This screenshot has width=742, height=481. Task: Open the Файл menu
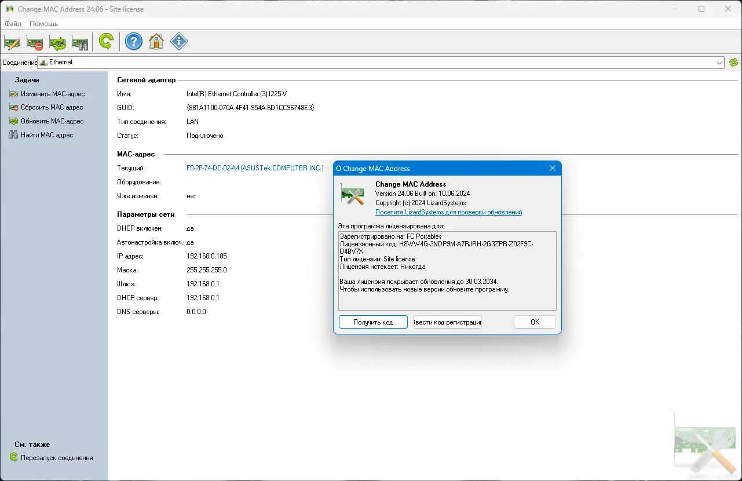(13, 24)
